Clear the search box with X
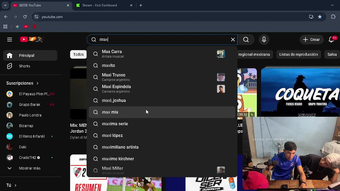The width and height of the screenshot is (340, 191). (233, 40)
